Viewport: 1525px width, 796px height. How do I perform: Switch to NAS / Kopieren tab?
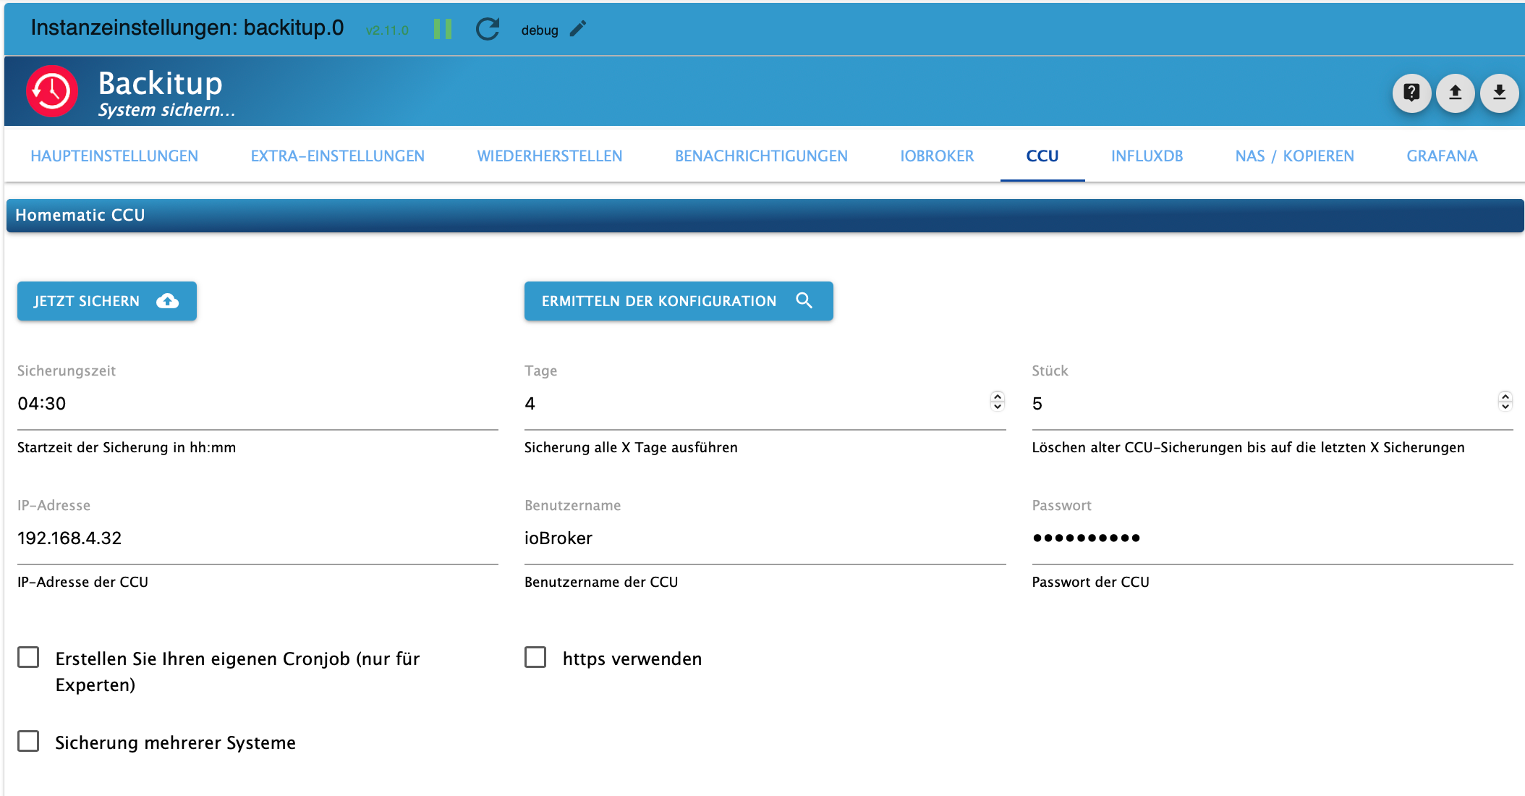tap(1294, 156)
